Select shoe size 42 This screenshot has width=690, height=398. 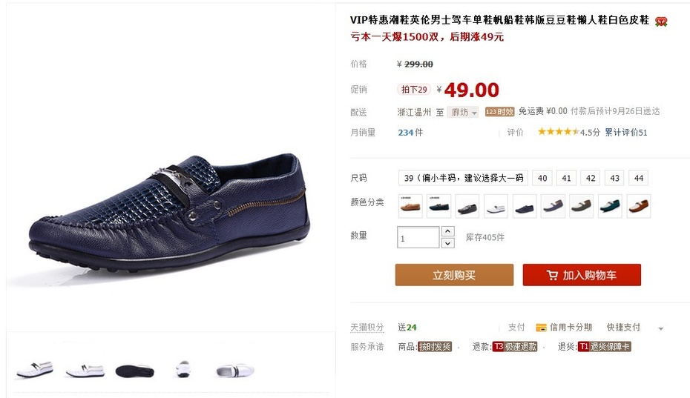tap(591, 178)
